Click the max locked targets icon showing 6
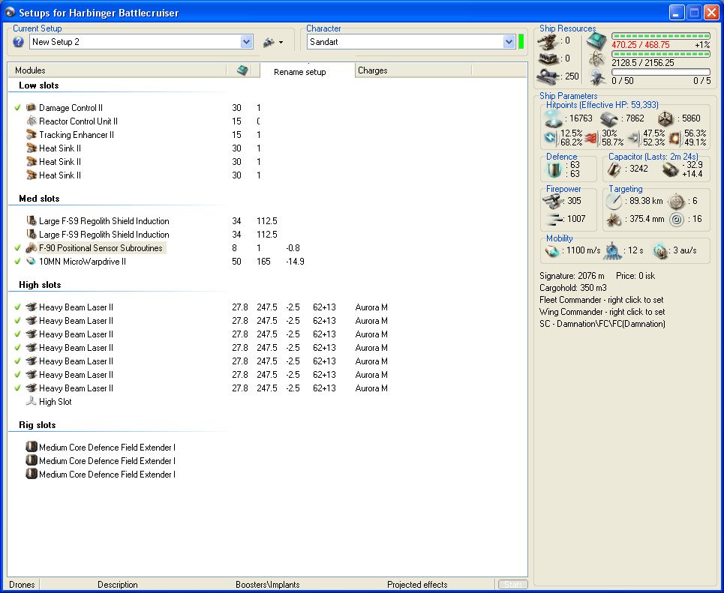 tap(677, 201)
